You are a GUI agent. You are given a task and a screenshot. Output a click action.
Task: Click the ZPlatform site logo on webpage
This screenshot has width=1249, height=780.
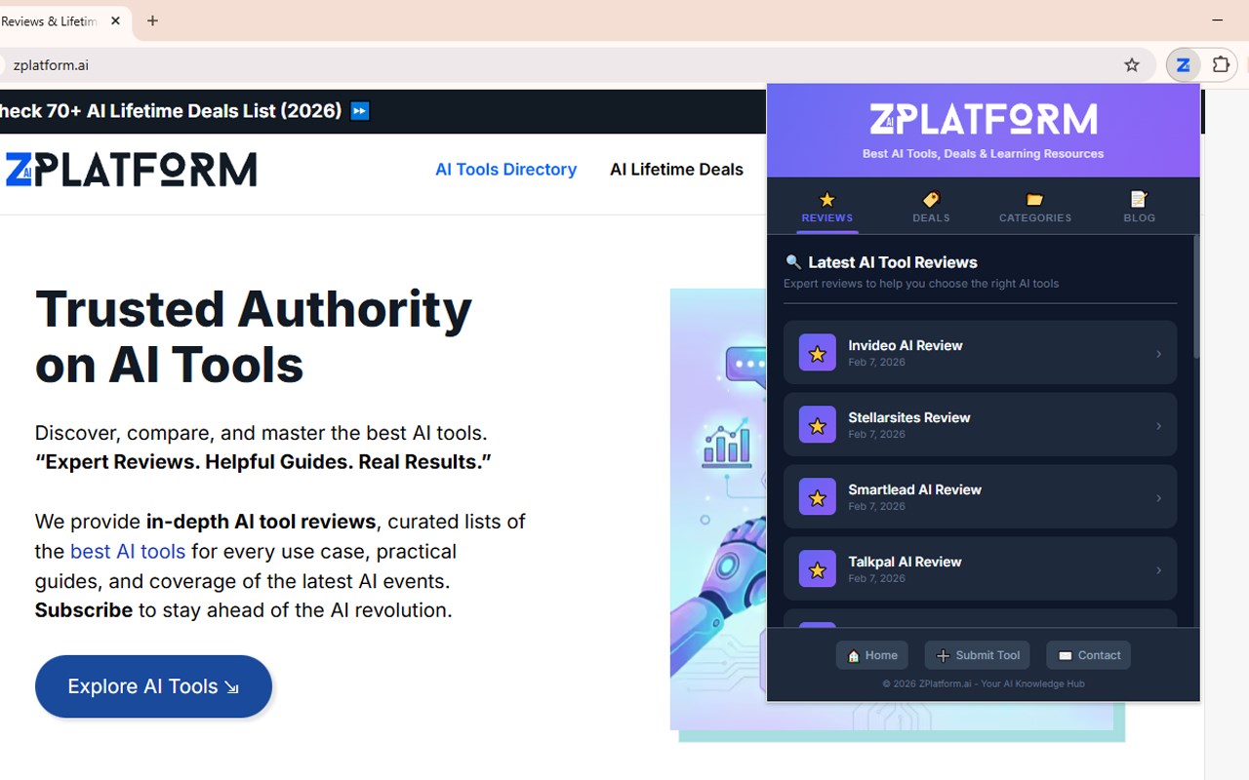131,170
